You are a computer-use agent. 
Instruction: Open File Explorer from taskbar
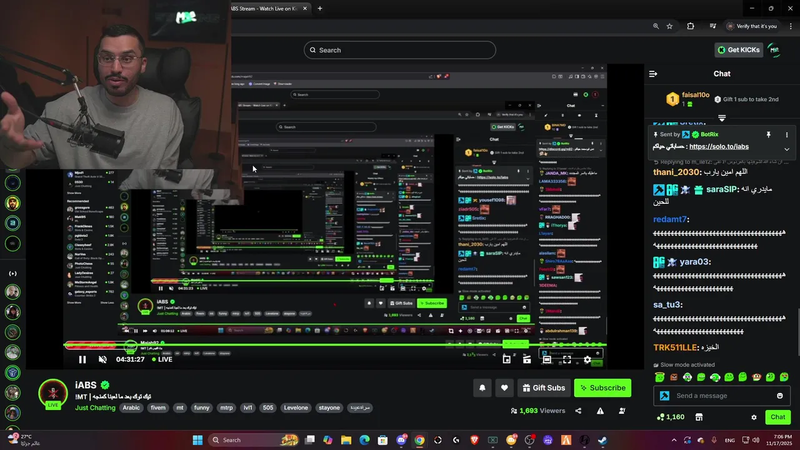point(346,440)
